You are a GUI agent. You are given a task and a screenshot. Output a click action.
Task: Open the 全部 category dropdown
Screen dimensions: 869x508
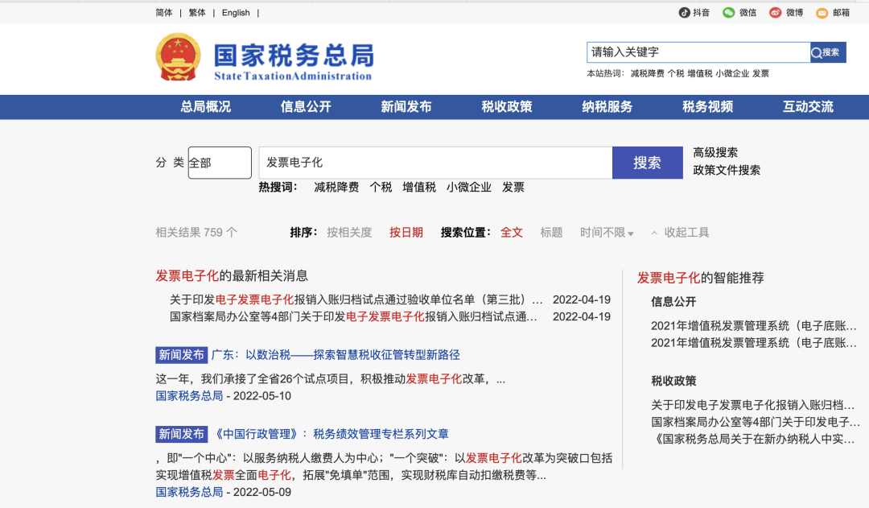(x=220, y=162)
